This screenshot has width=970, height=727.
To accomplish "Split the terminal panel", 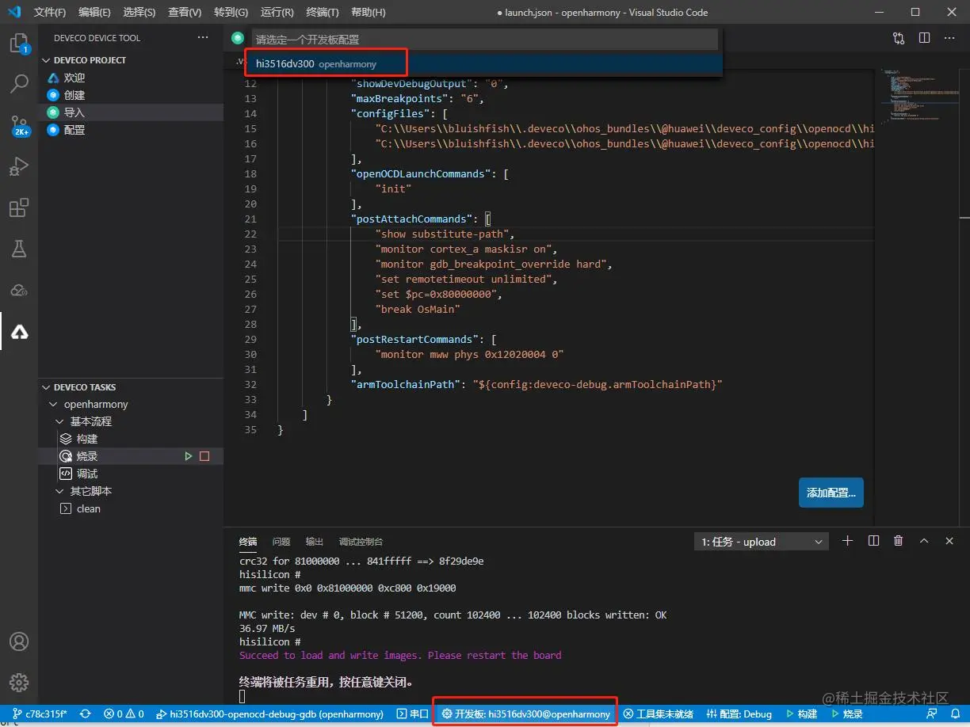I will [873, 541].
